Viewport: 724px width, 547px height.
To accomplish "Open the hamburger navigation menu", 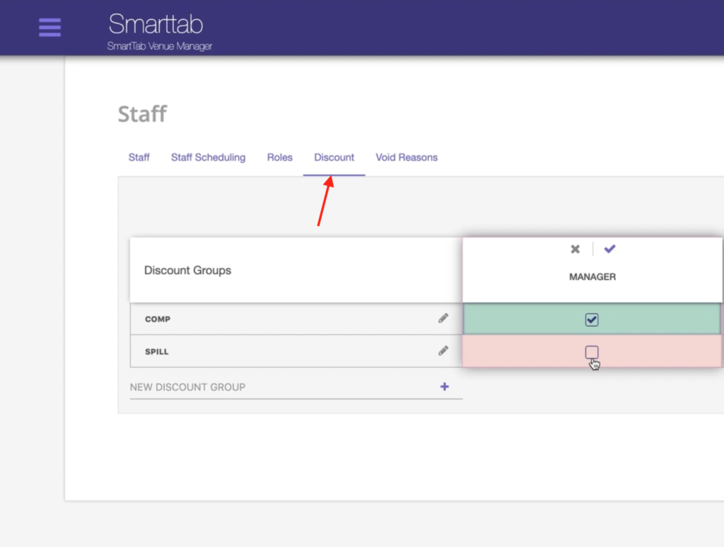I will pyautogui.click(x=49, y=27).
